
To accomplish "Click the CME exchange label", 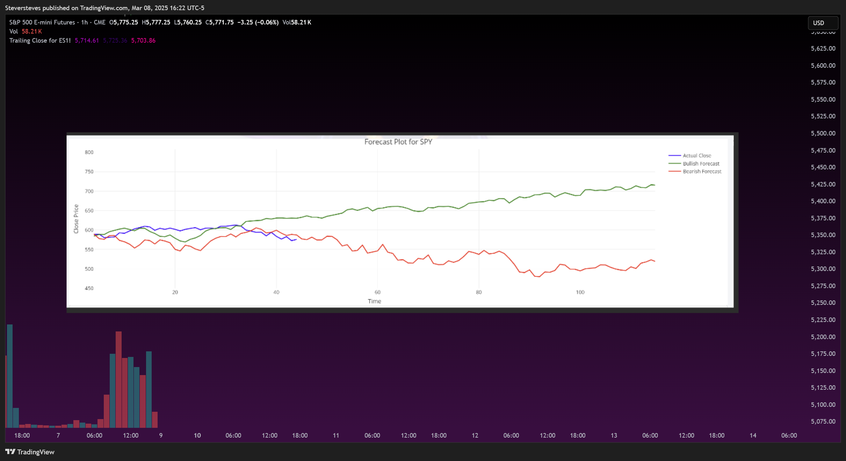I will (x=100, y=22).
